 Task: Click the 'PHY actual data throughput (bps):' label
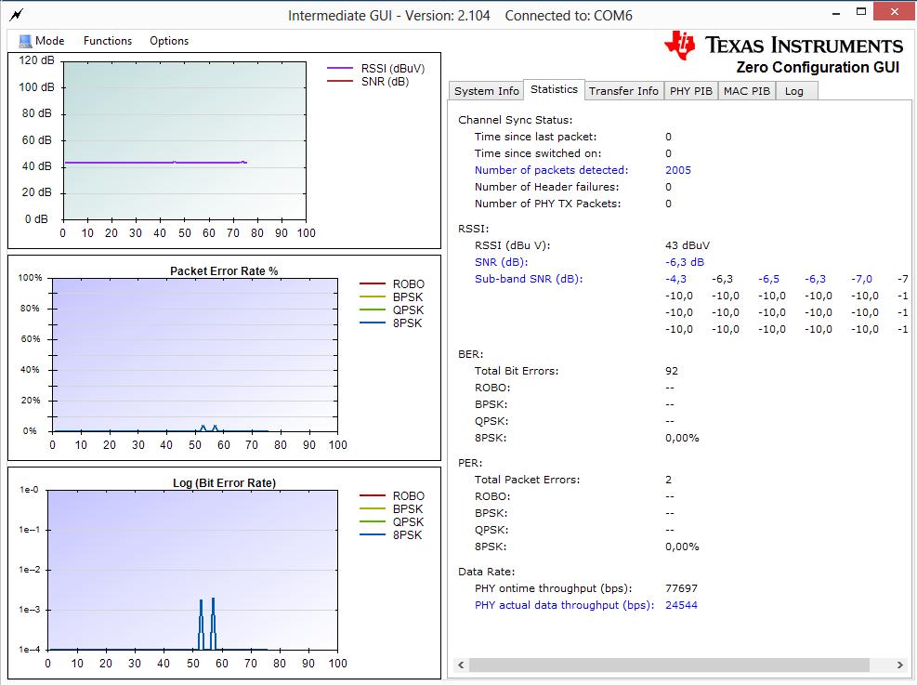(x=564, y=605)
